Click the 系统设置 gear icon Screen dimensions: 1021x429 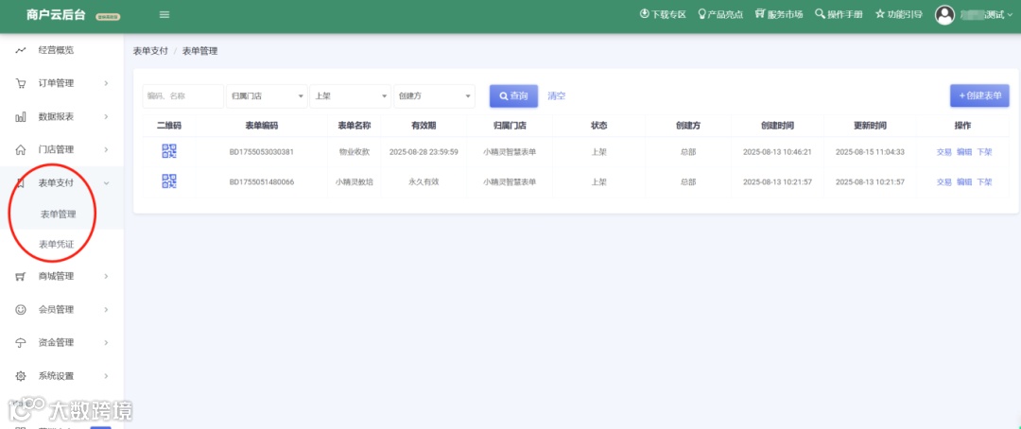pos(20,376)
